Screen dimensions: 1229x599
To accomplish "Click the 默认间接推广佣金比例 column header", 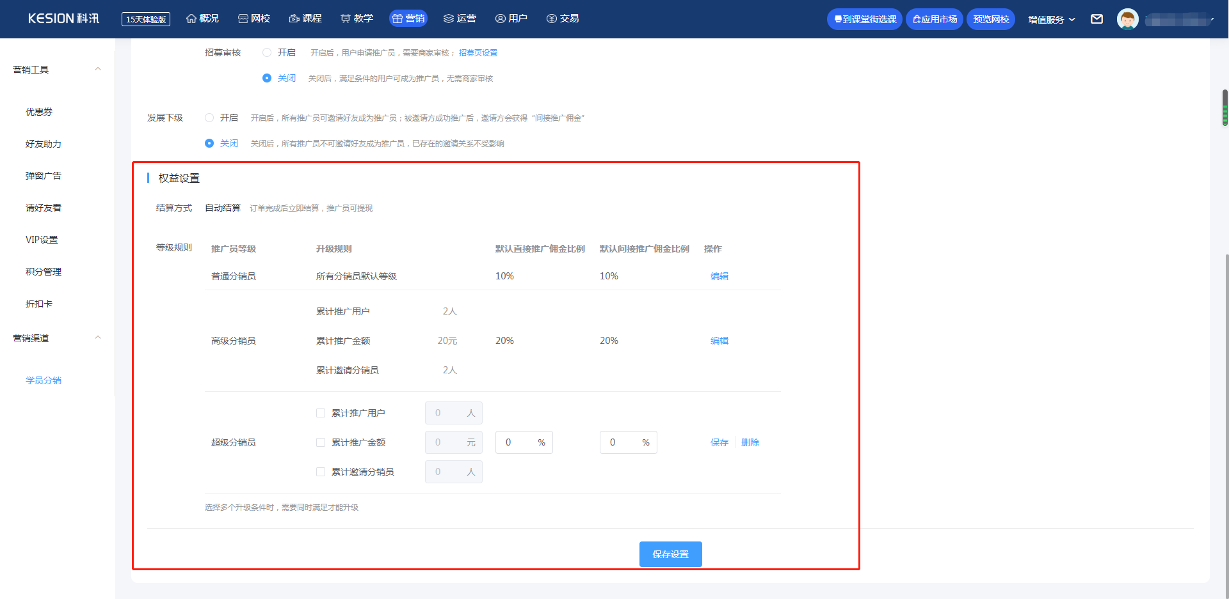I will click(x=645, y=249).
